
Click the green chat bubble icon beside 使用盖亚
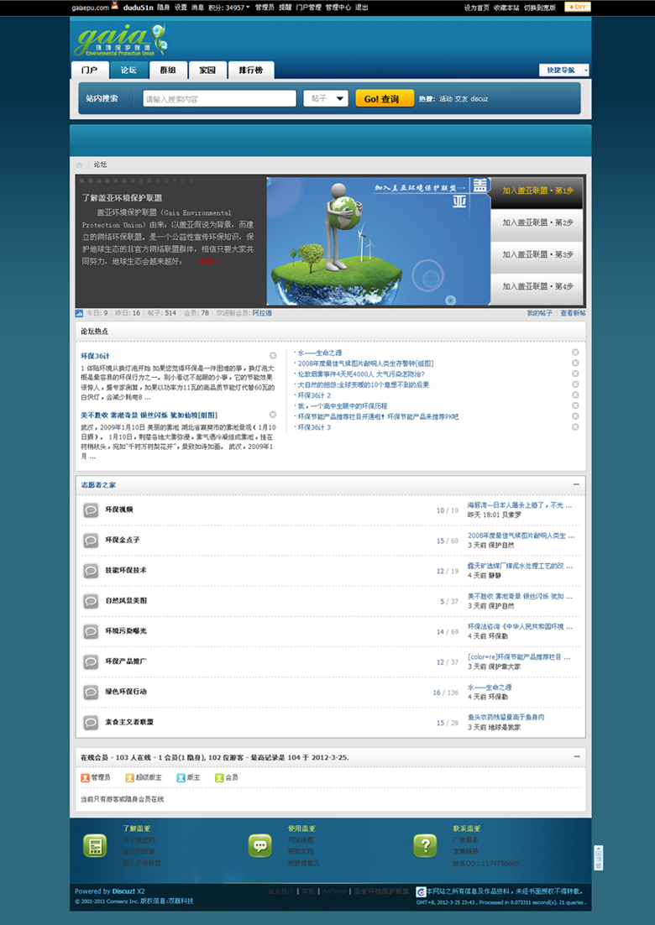point(260,846)
